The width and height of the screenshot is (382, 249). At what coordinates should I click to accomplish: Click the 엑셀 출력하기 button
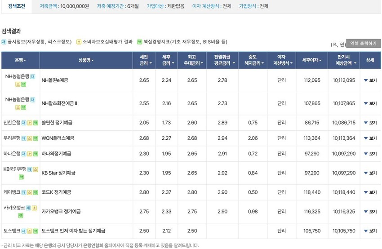[363, 43]
